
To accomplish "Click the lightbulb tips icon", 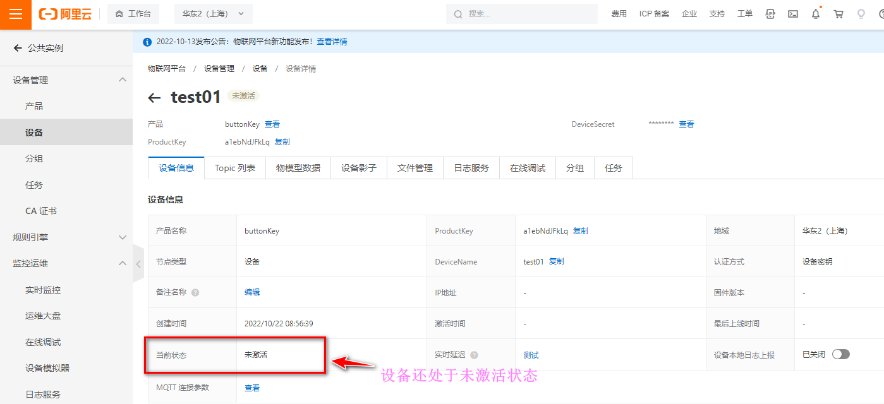I will click(861, 14).
